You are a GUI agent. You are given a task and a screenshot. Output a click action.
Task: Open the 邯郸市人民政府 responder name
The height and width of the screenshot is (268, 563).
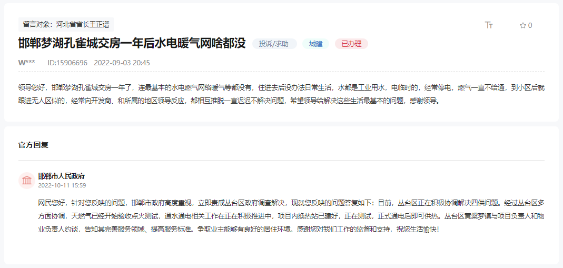(x=62, y=176)
